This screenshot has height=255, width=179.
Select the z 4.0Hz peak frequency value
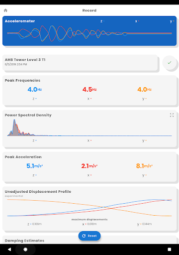coord(35,90)
